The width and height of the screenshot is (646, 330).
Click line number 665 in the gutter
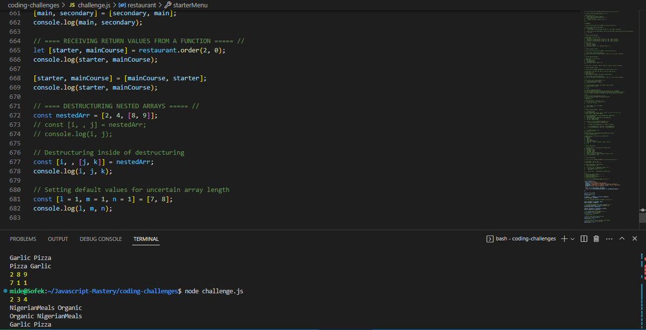(15, 50)
